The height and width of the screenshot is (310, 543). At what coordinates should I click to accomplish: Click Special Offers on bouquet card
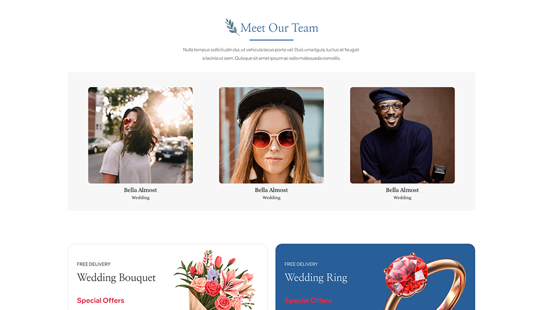[101, 300]
